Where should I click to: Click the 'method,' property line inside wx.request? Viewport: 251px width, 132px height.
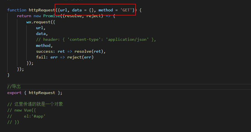(x=44, y=45)
